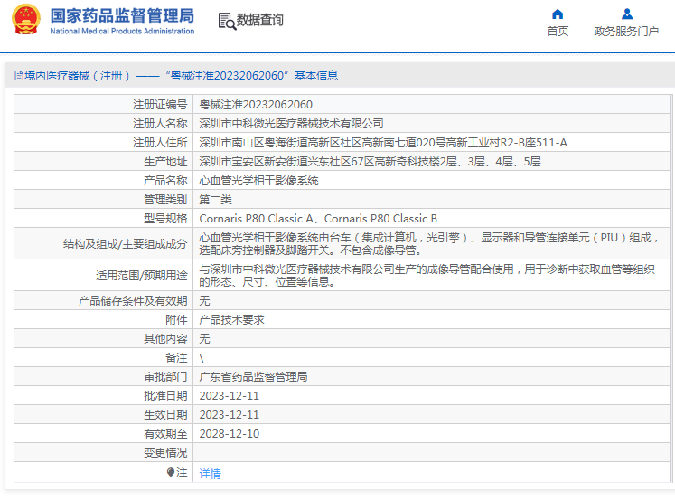Viewport: 675px width, 500px height.
Task: Select the backslash value in 备注 row
Action: (202, 358)
